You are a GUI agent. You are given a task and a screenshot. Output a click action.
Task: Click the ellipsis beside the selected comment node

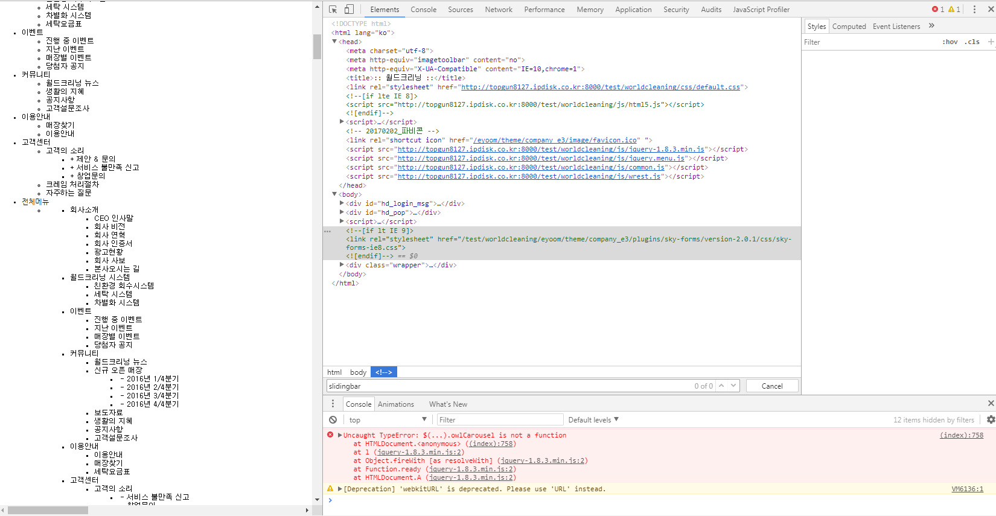[327, 231]
